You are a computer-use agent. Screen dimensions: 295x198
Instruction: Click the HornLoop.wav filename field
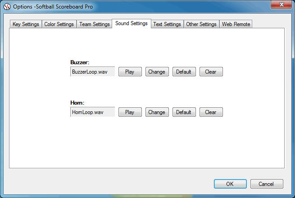coord(92,112)
